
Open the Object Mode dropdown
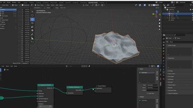point(40,5)
